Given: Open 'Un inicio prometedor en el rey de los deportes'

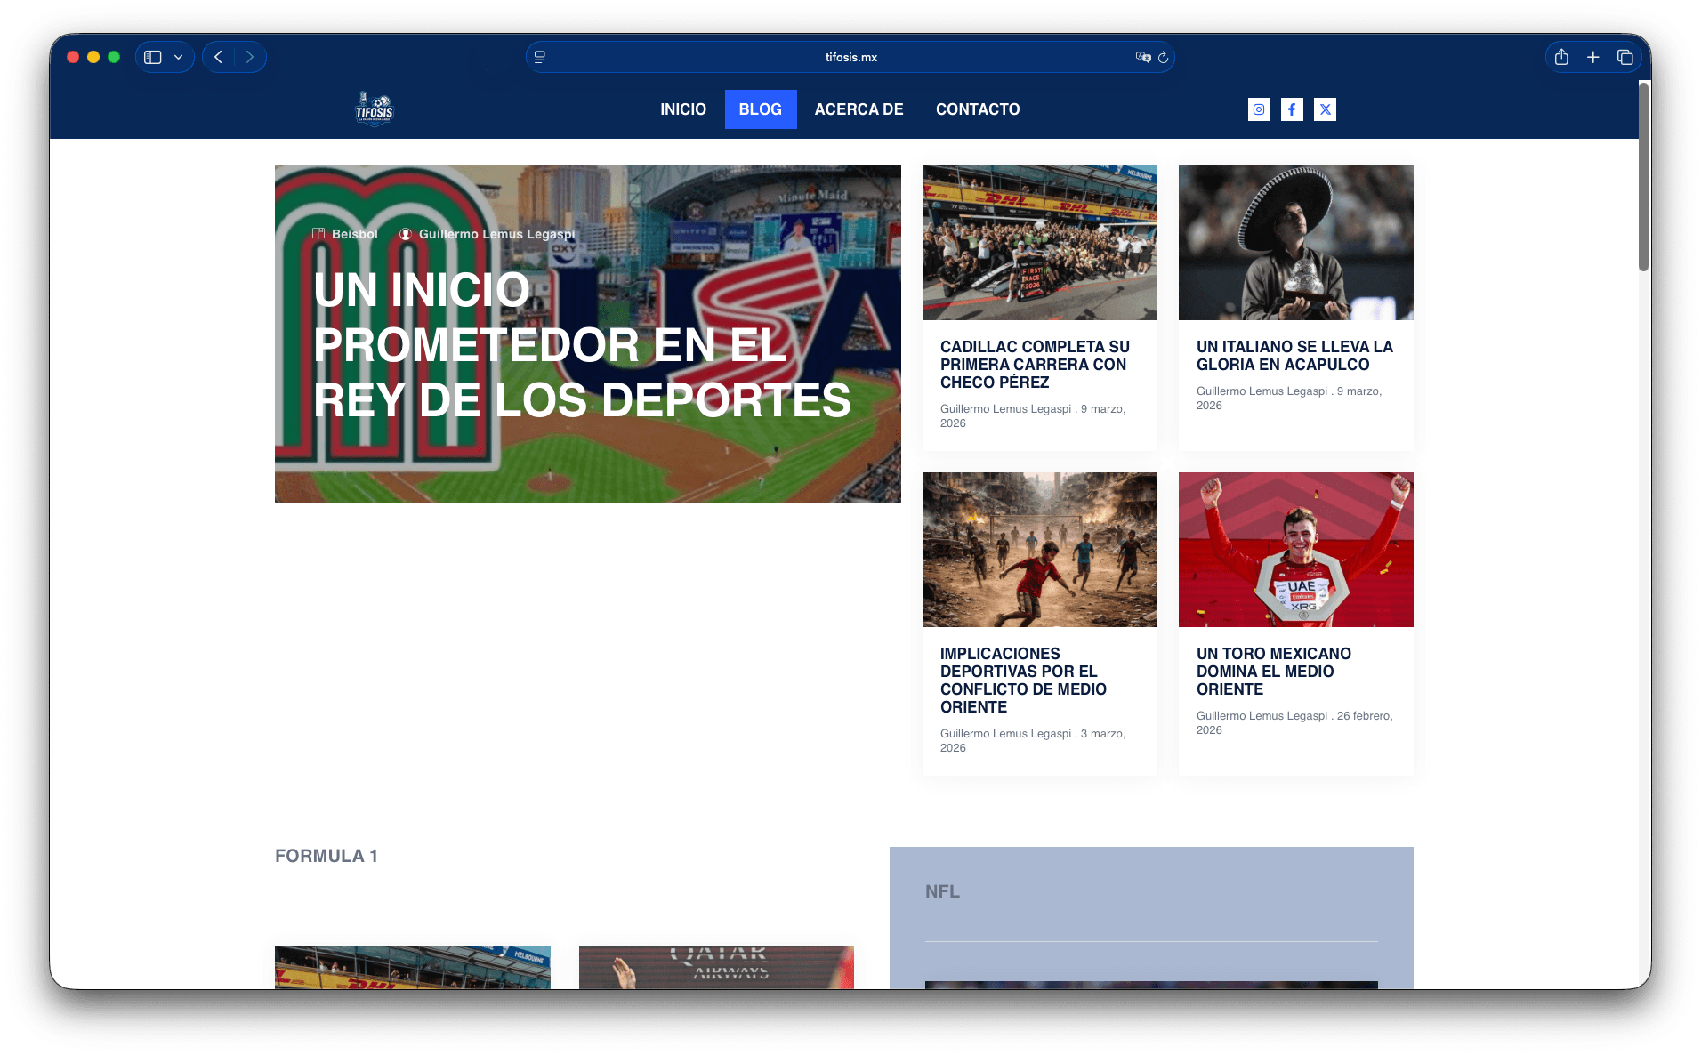Looking at the screenshot, I should pyautogui.click(x=582, y=345).
